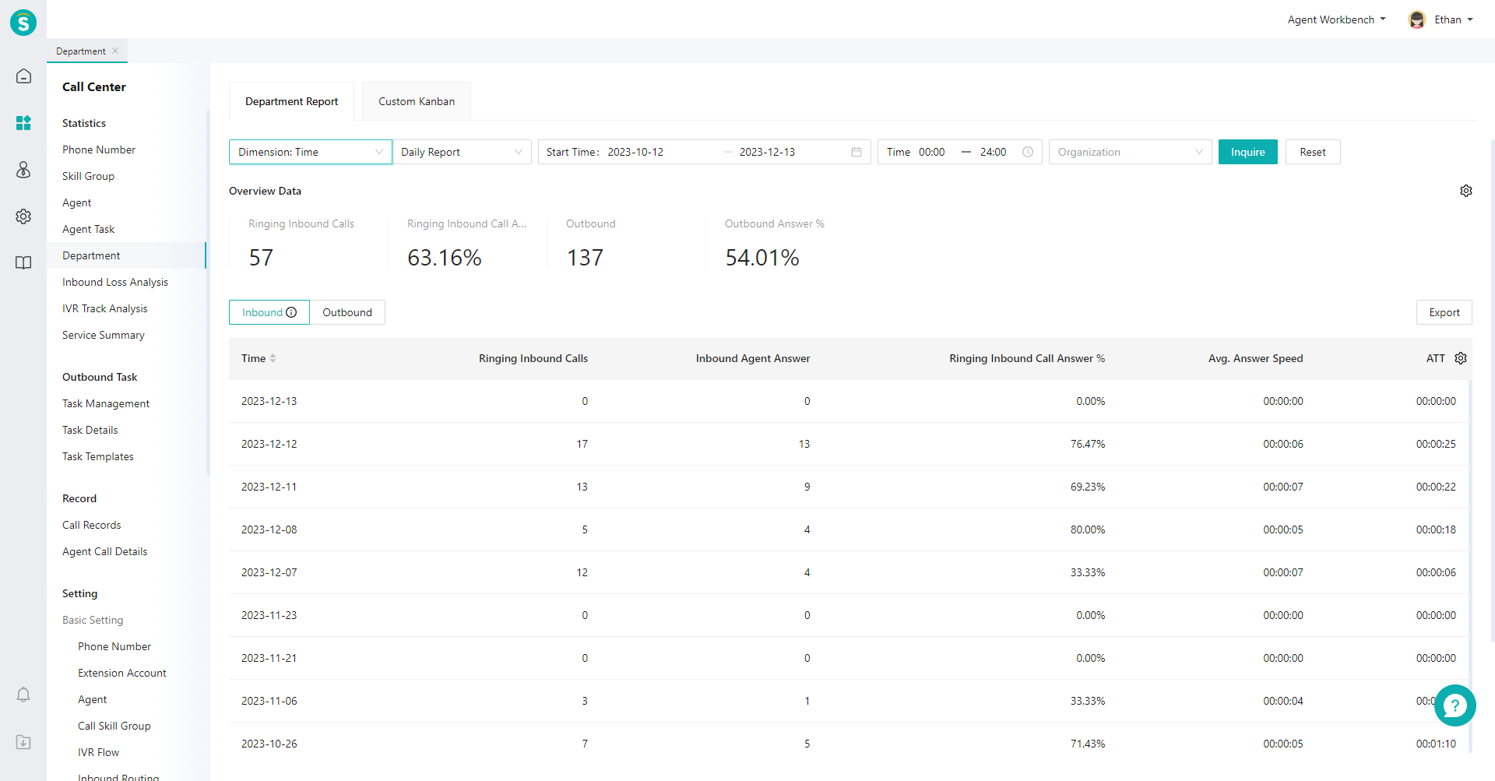The height and width of the screenshot is (781, 1495).
Task: Click Ringing Inbound Call Answer % column header
Action: [x=1027, y=358]
